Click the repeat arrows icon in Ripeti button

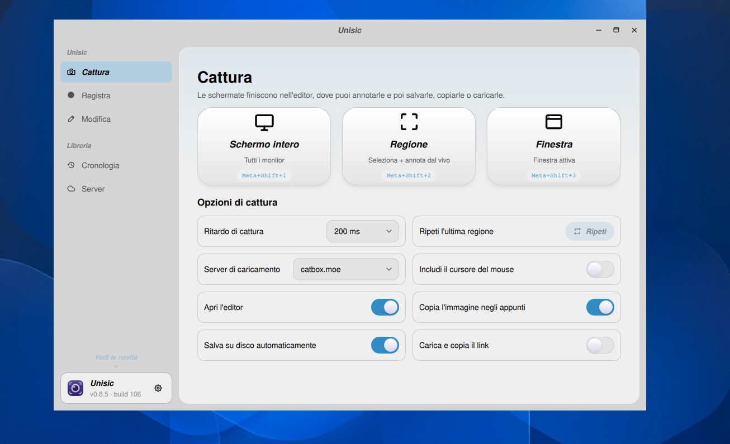[x=577, y=231]
